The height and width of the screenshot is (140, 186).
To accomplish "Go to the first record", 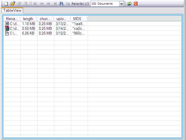I will click(35, 4).
